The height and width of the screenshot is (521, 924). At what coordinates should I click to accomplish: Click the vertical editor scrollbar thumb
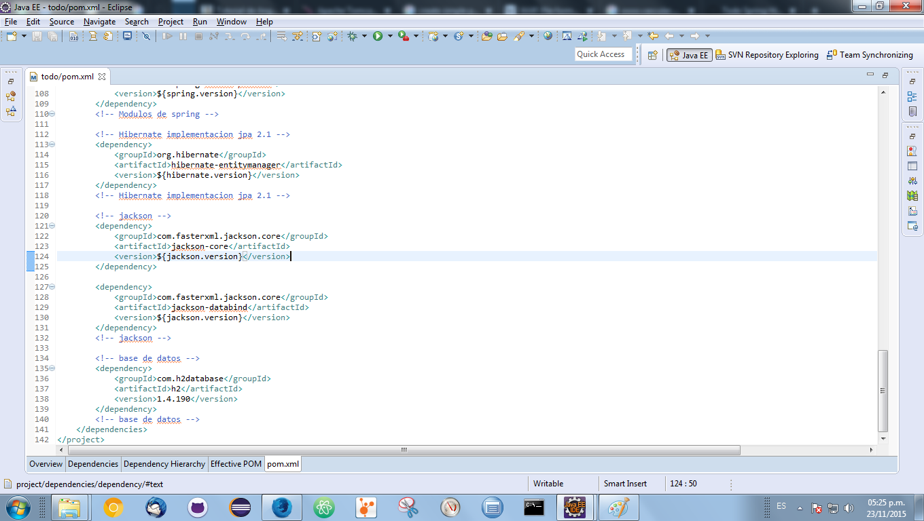click(883, 391)
